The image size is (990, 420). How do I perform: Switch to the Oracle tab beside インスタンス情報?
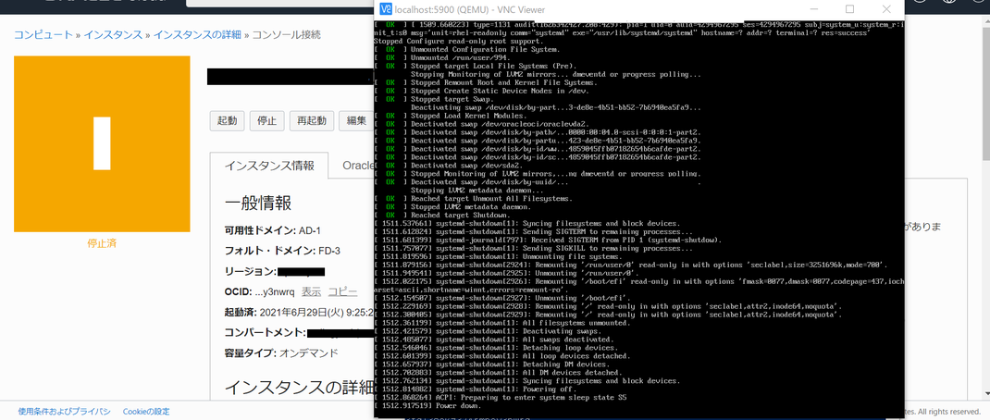coord(357,166)
